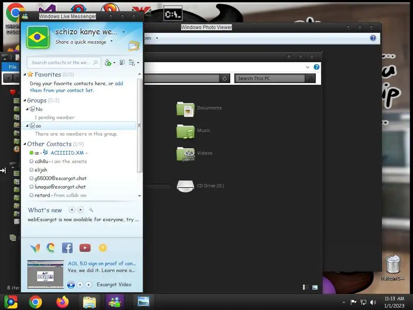Open the YouTube tab icon

[85, 248]
